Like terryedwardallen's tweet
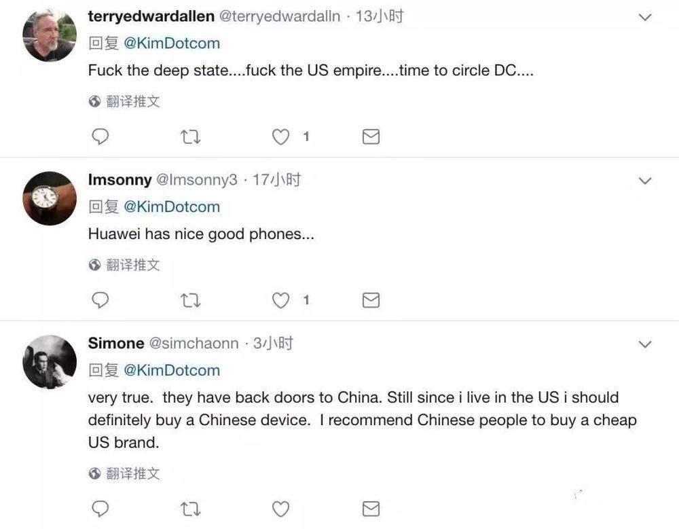The width and height of the screenshot is (679, 529). (280, 137)
